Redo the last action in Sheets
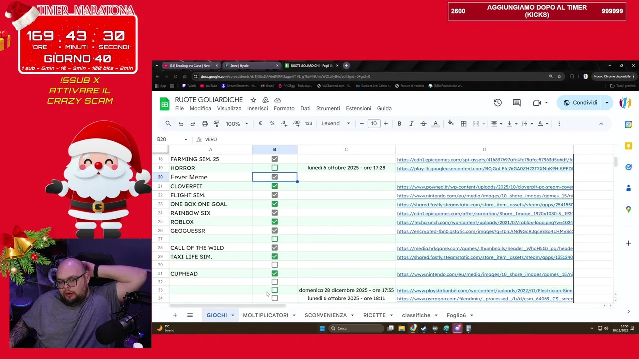639x359 pixels. click(x=193, y=124)
